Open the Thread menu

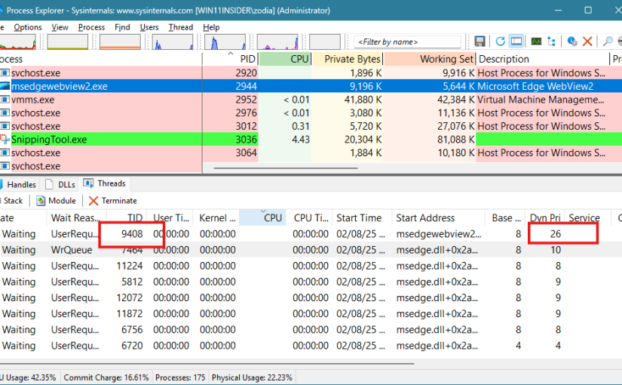181,27
